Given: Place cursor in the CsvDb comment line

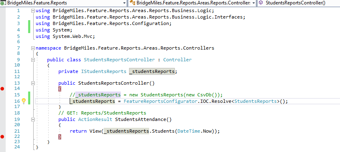Looking at the screenshot, I should click(x=146, y=95).
